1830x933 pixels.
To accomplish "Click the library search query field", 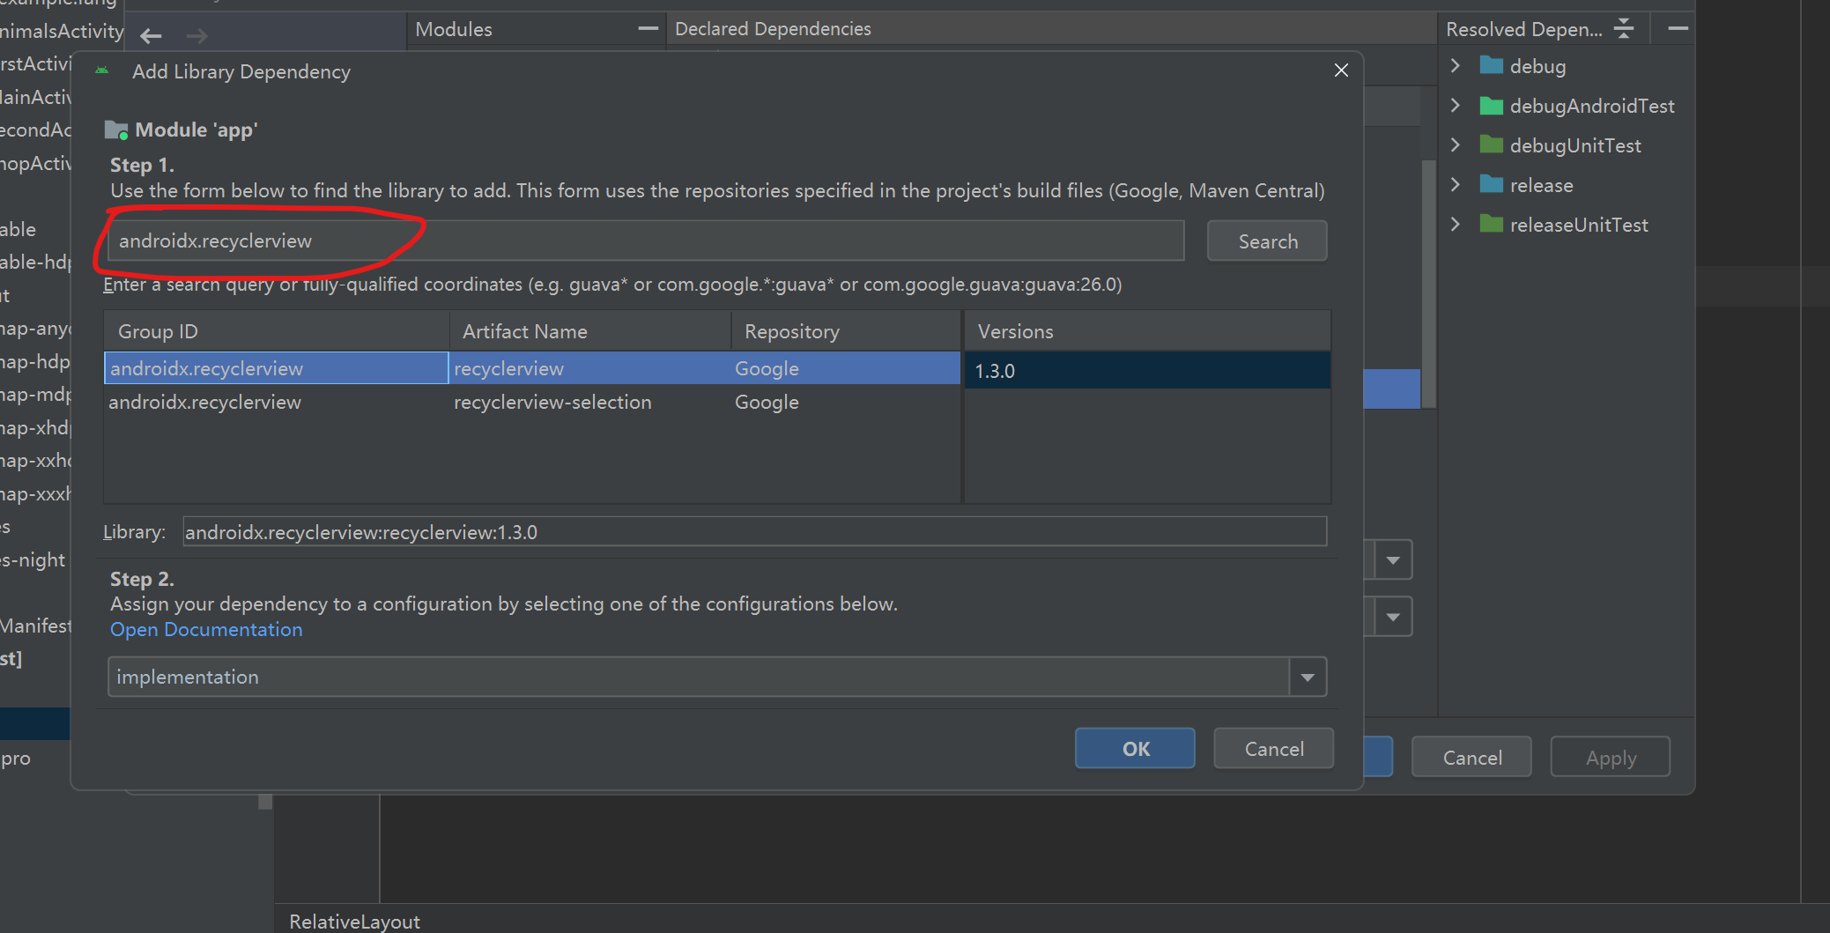I will click(646, 241).
